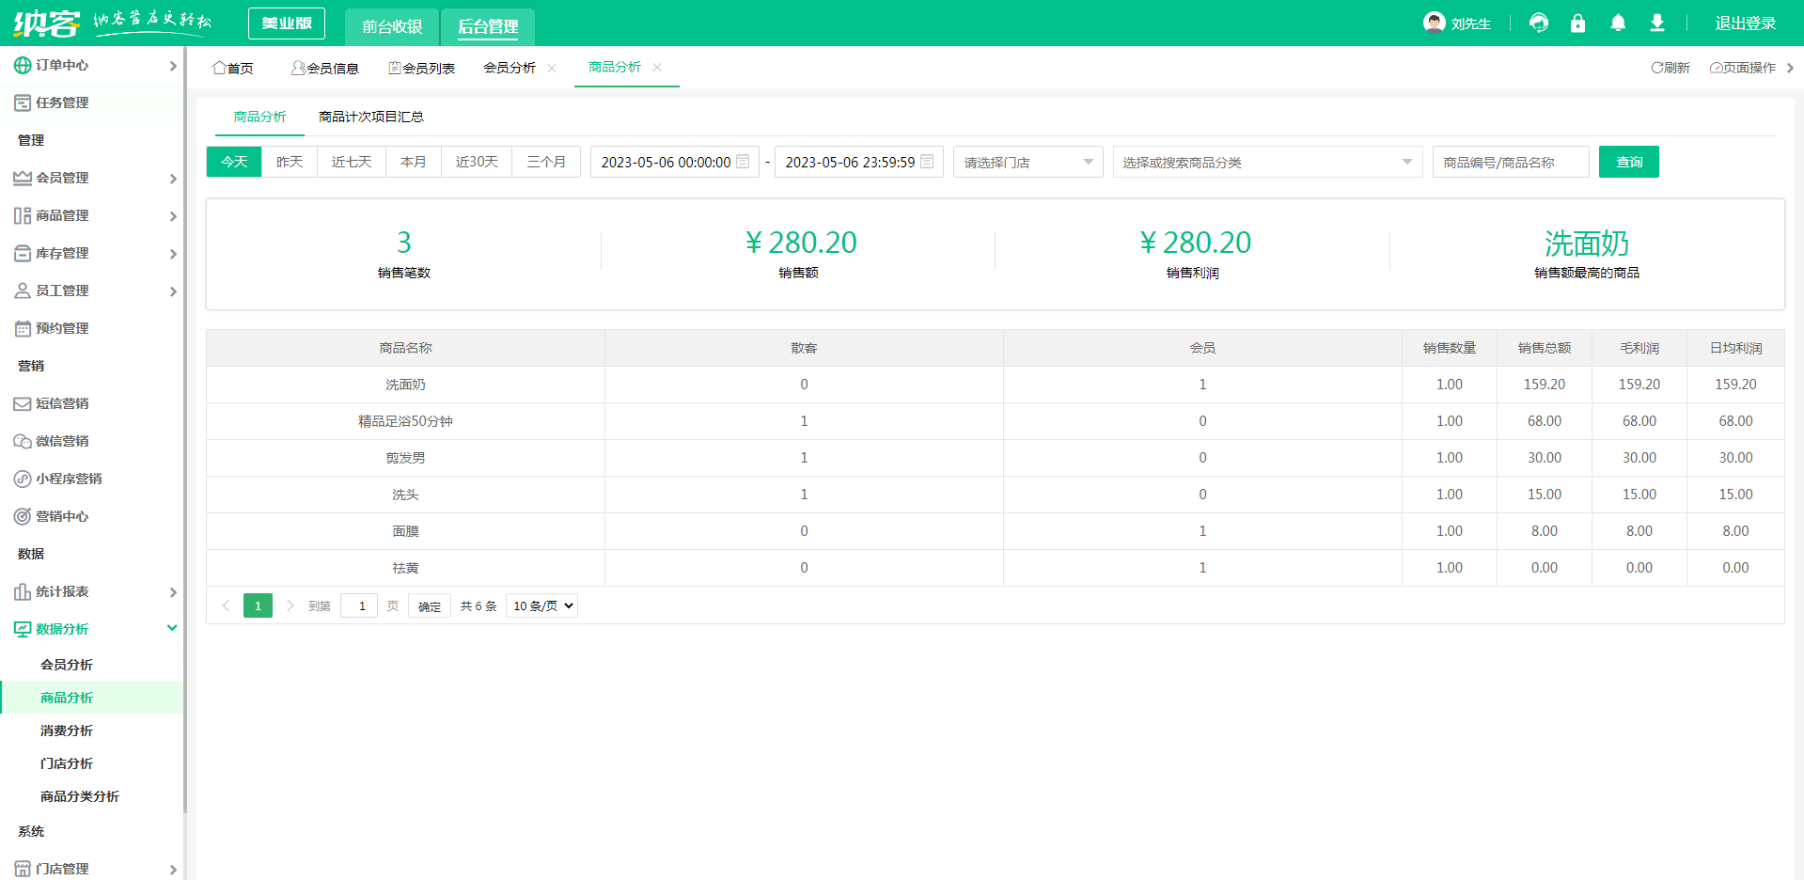Click calendar icon in start date field
Image resolution: width=1804 pixels, height=880 pixels.
click(x=743, y=162)
